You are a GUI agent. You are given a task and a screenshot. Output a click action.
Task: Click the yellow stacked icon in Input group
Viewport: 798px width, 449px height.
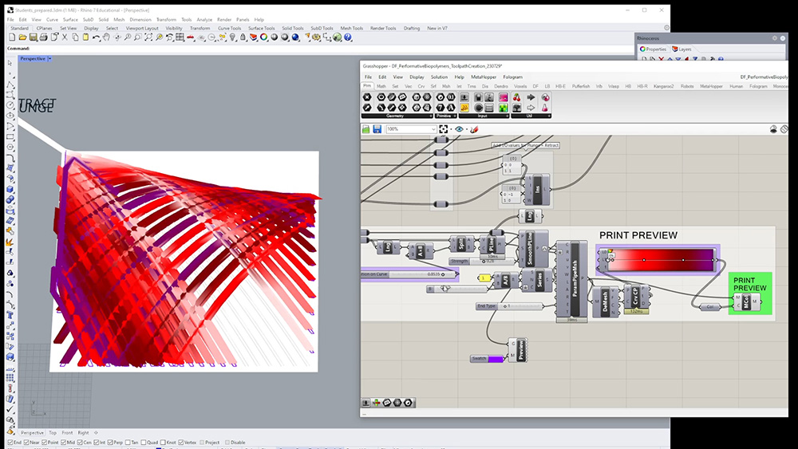464,108
